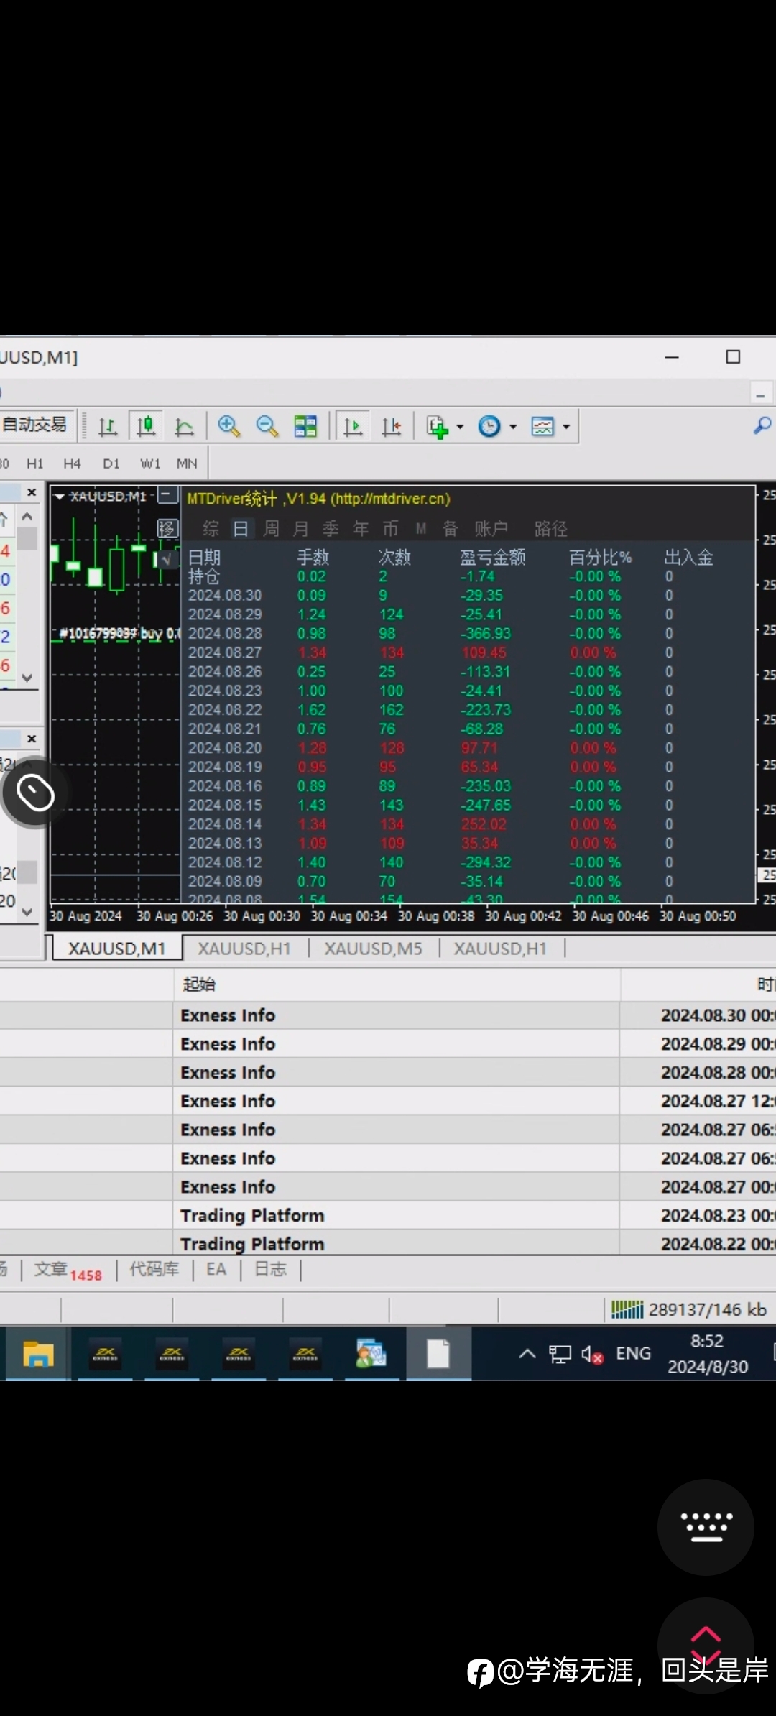Click the left panel scroll up arrow
This screenshot has width=776, height=1716.
[x=27, y=516]
